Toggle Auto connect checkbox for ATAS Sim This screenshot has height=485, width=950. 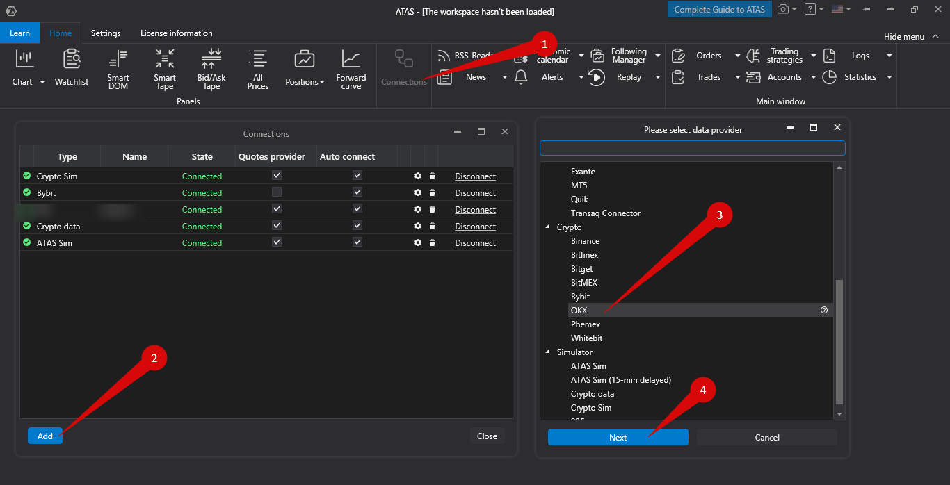pos(357,242)
